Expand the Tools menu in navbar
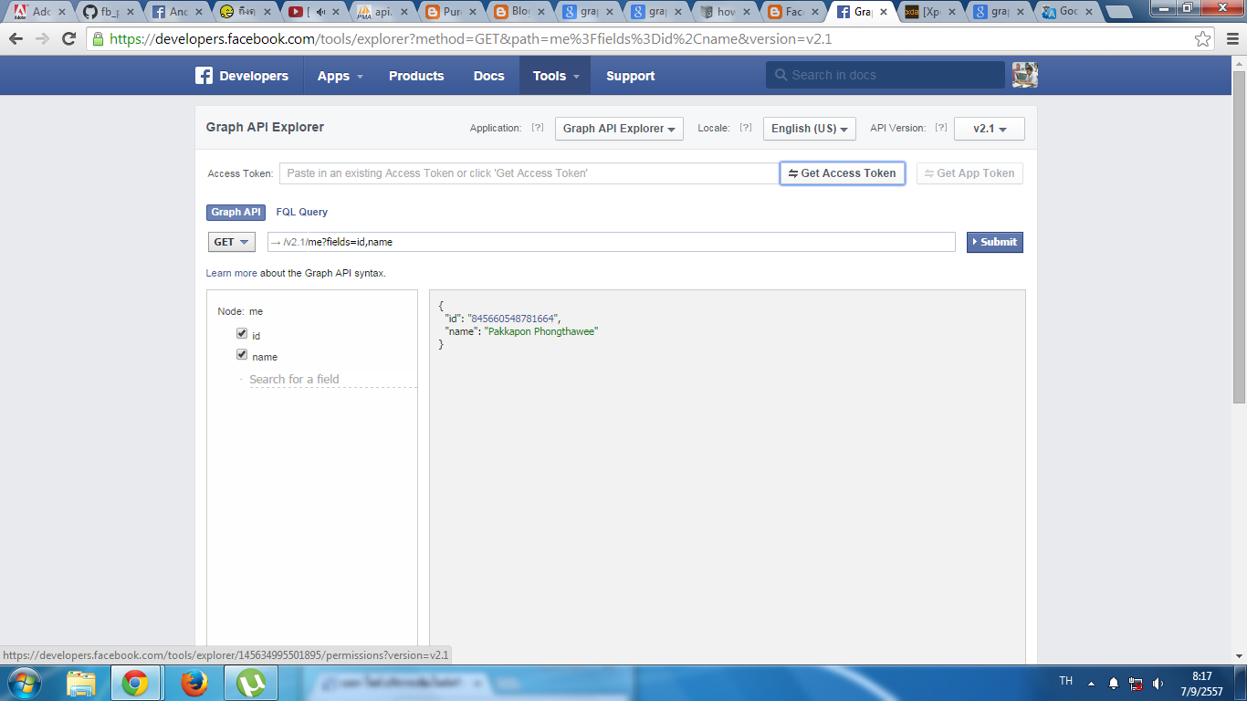Image resolution: width=1247 pixels, height=701 pixels. [x=555, y=76]
